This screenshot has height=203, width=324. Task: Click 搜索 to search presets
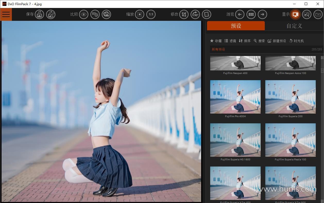[259, 41]
